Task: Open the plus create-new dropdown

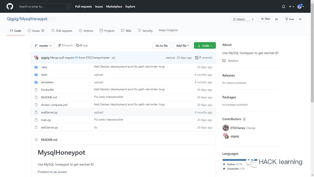Action: tap(291, 6)
